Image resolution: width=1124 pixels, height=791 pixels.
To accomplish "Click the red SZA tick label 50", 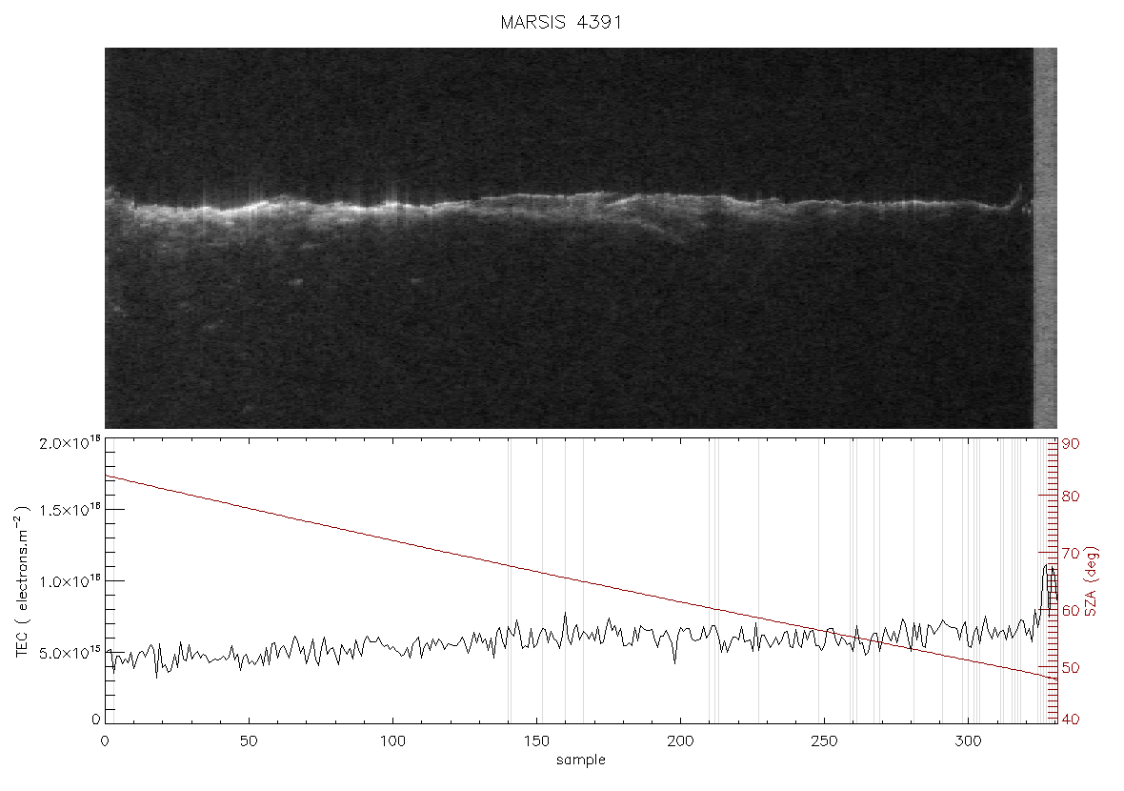I will coord(1071,668).
